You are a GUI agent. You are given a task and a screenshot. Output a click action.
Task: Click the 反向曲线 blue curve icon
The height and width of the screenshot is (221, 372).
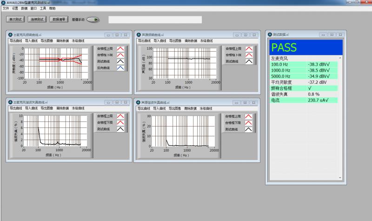coord(120,68)
